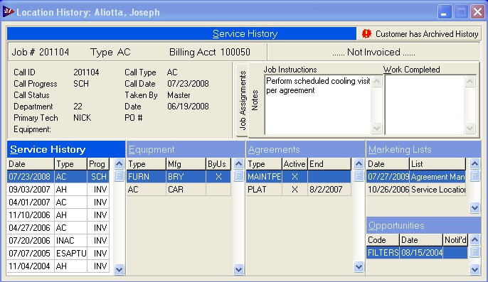Click down arrow in Agreements list scrollbar
Screen dimensions: 488x282
pos(359,267)
